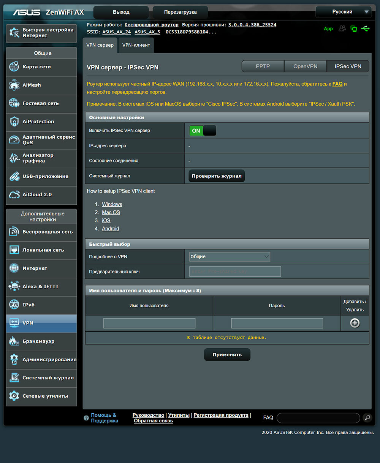
Task: Click the ASUS_AX_5 SSID link
Action: click(x=147, y=32)
